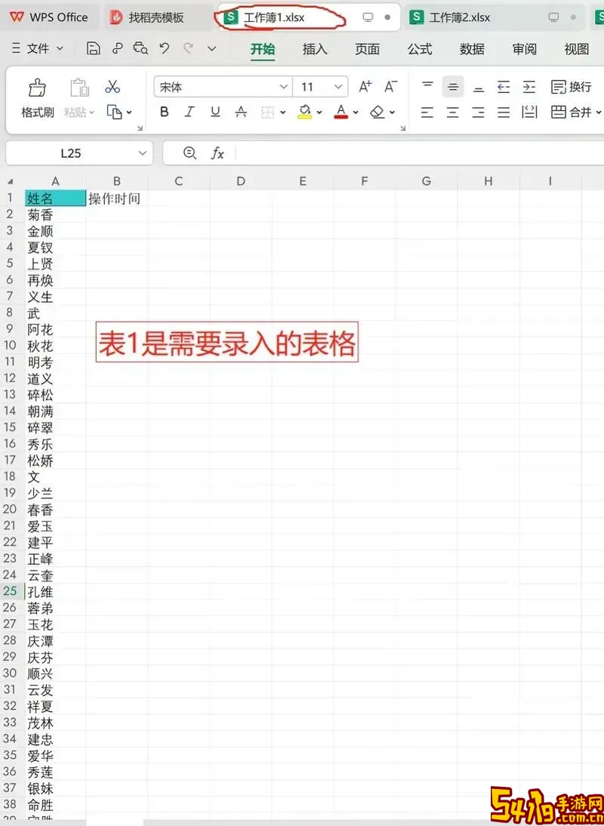Image resolution: width=604 pixels, height=826 pixels.
Task: Click the Cut scissors icon
Action: click(112, 86)
